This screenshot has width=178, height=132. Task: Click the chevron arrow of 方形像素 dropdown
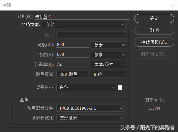click(x=120, y=118)
